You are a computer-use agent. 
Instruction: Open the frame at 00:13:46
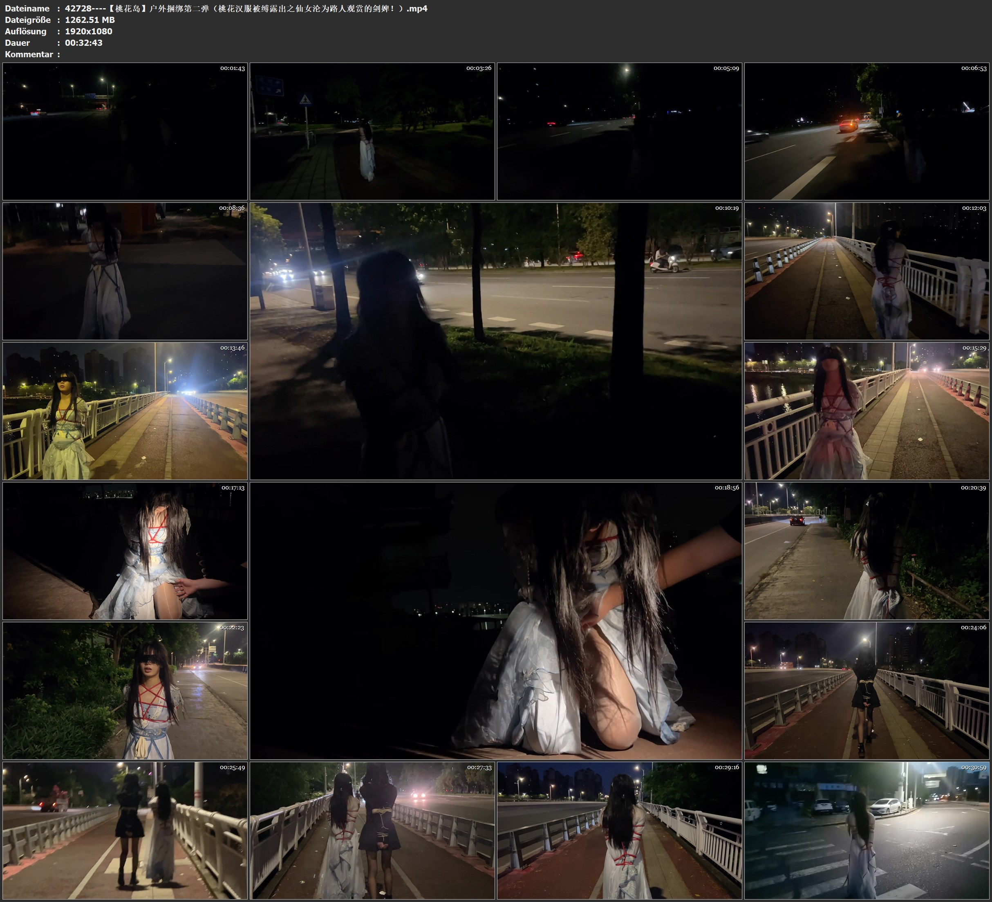(x=125, y=411)
